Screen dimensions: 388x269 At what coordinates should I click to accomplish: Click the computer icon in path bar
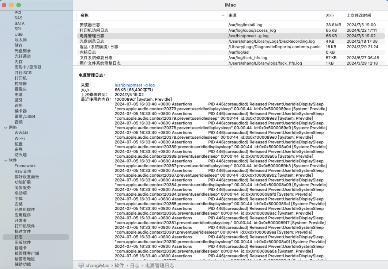(81, 265)
